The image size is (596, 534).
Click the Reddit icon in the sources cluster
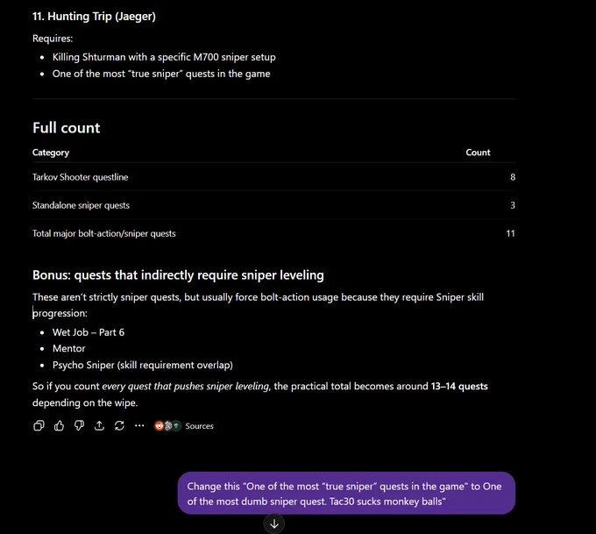tap(160, 426)
